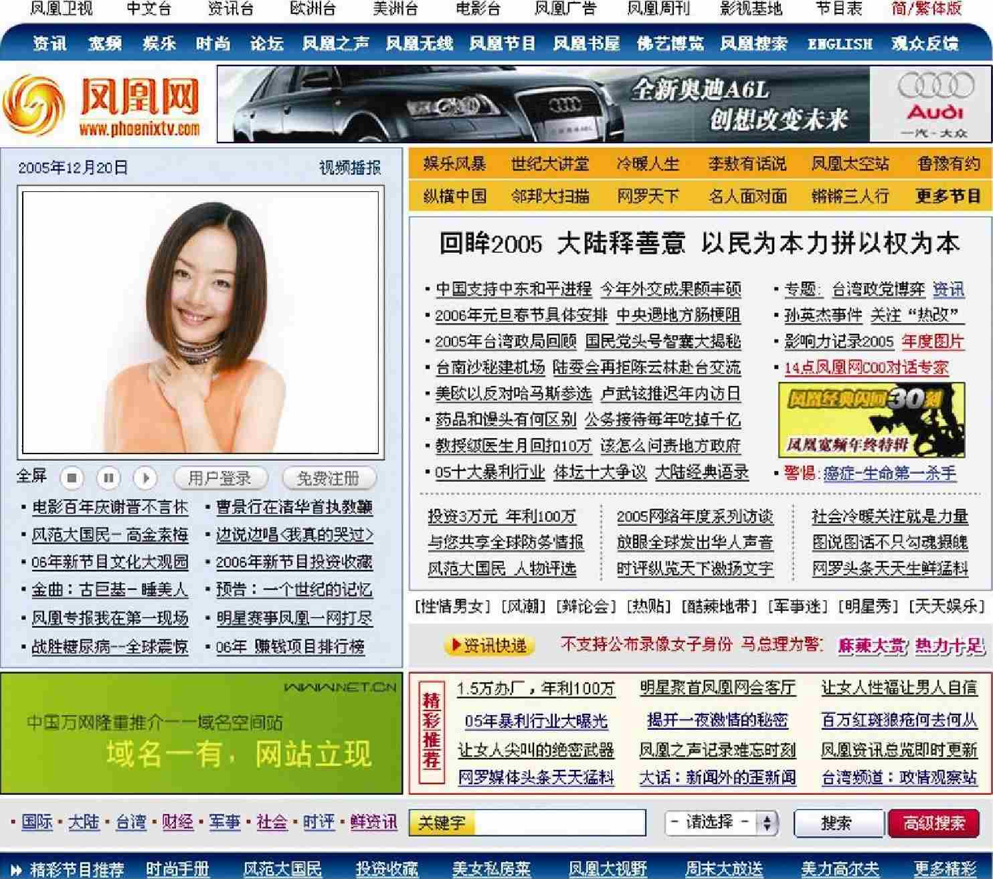The width and height of the screenshot is (993, 879).
Task: Open 时尚手册 in the bottom bar
Action: tap(177, 869)
